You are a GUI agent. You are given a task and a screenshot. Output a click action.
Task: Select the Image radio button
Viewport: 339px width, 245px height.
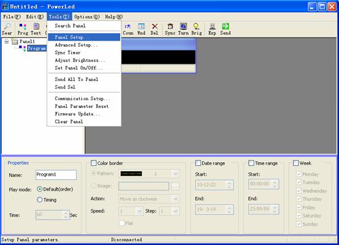94,185
